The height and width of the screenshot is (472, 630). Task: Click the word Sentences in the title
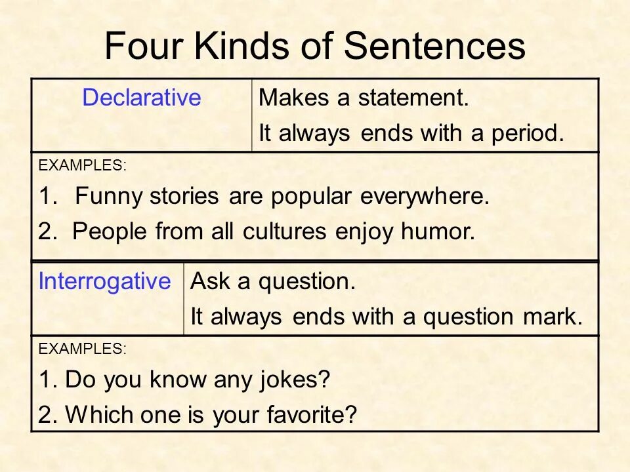434,45
